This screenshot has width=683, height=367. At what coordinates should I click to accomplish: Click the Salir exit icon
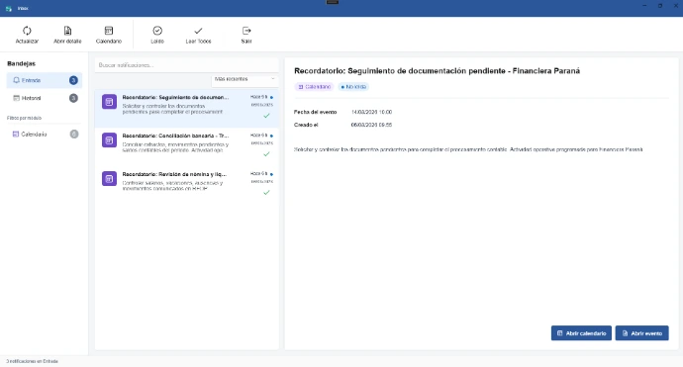pos(246,31)
